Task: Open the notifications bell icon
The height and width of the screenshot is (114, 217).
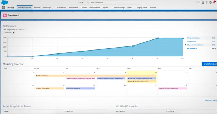Action: 214,2
